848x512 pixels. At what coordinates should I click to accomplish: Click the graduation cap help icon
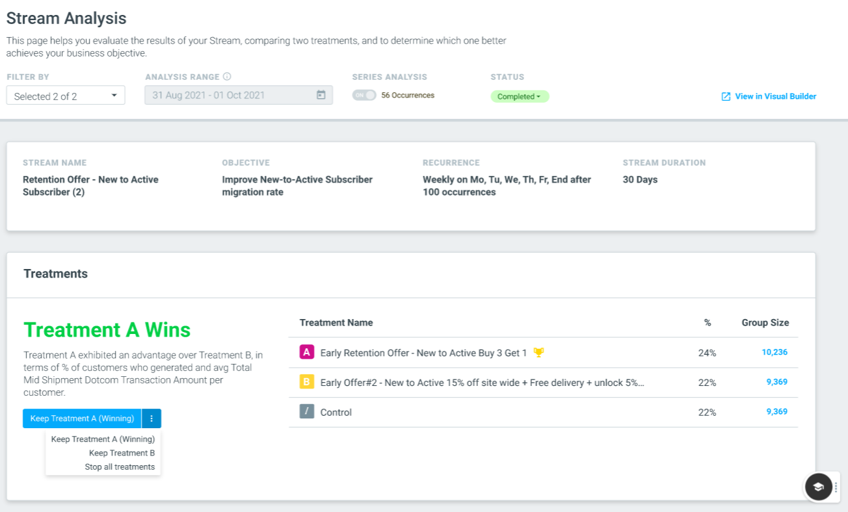coord(818,487)
